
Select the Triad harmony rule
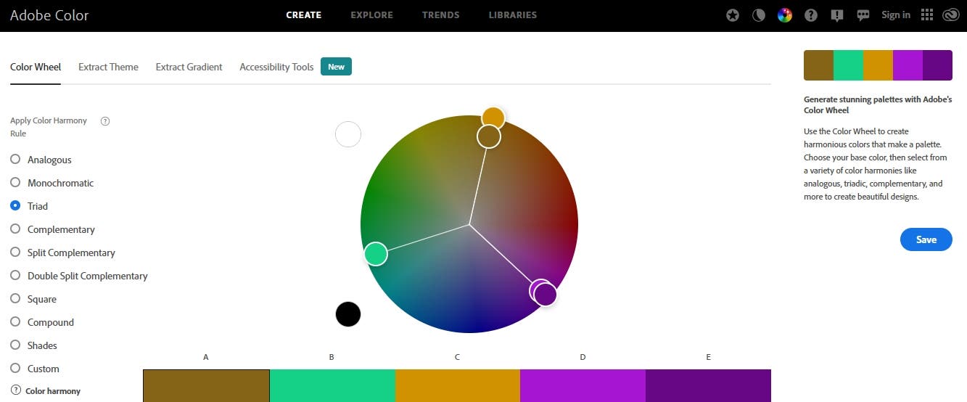pyautogui.click(x=15, y=206)
